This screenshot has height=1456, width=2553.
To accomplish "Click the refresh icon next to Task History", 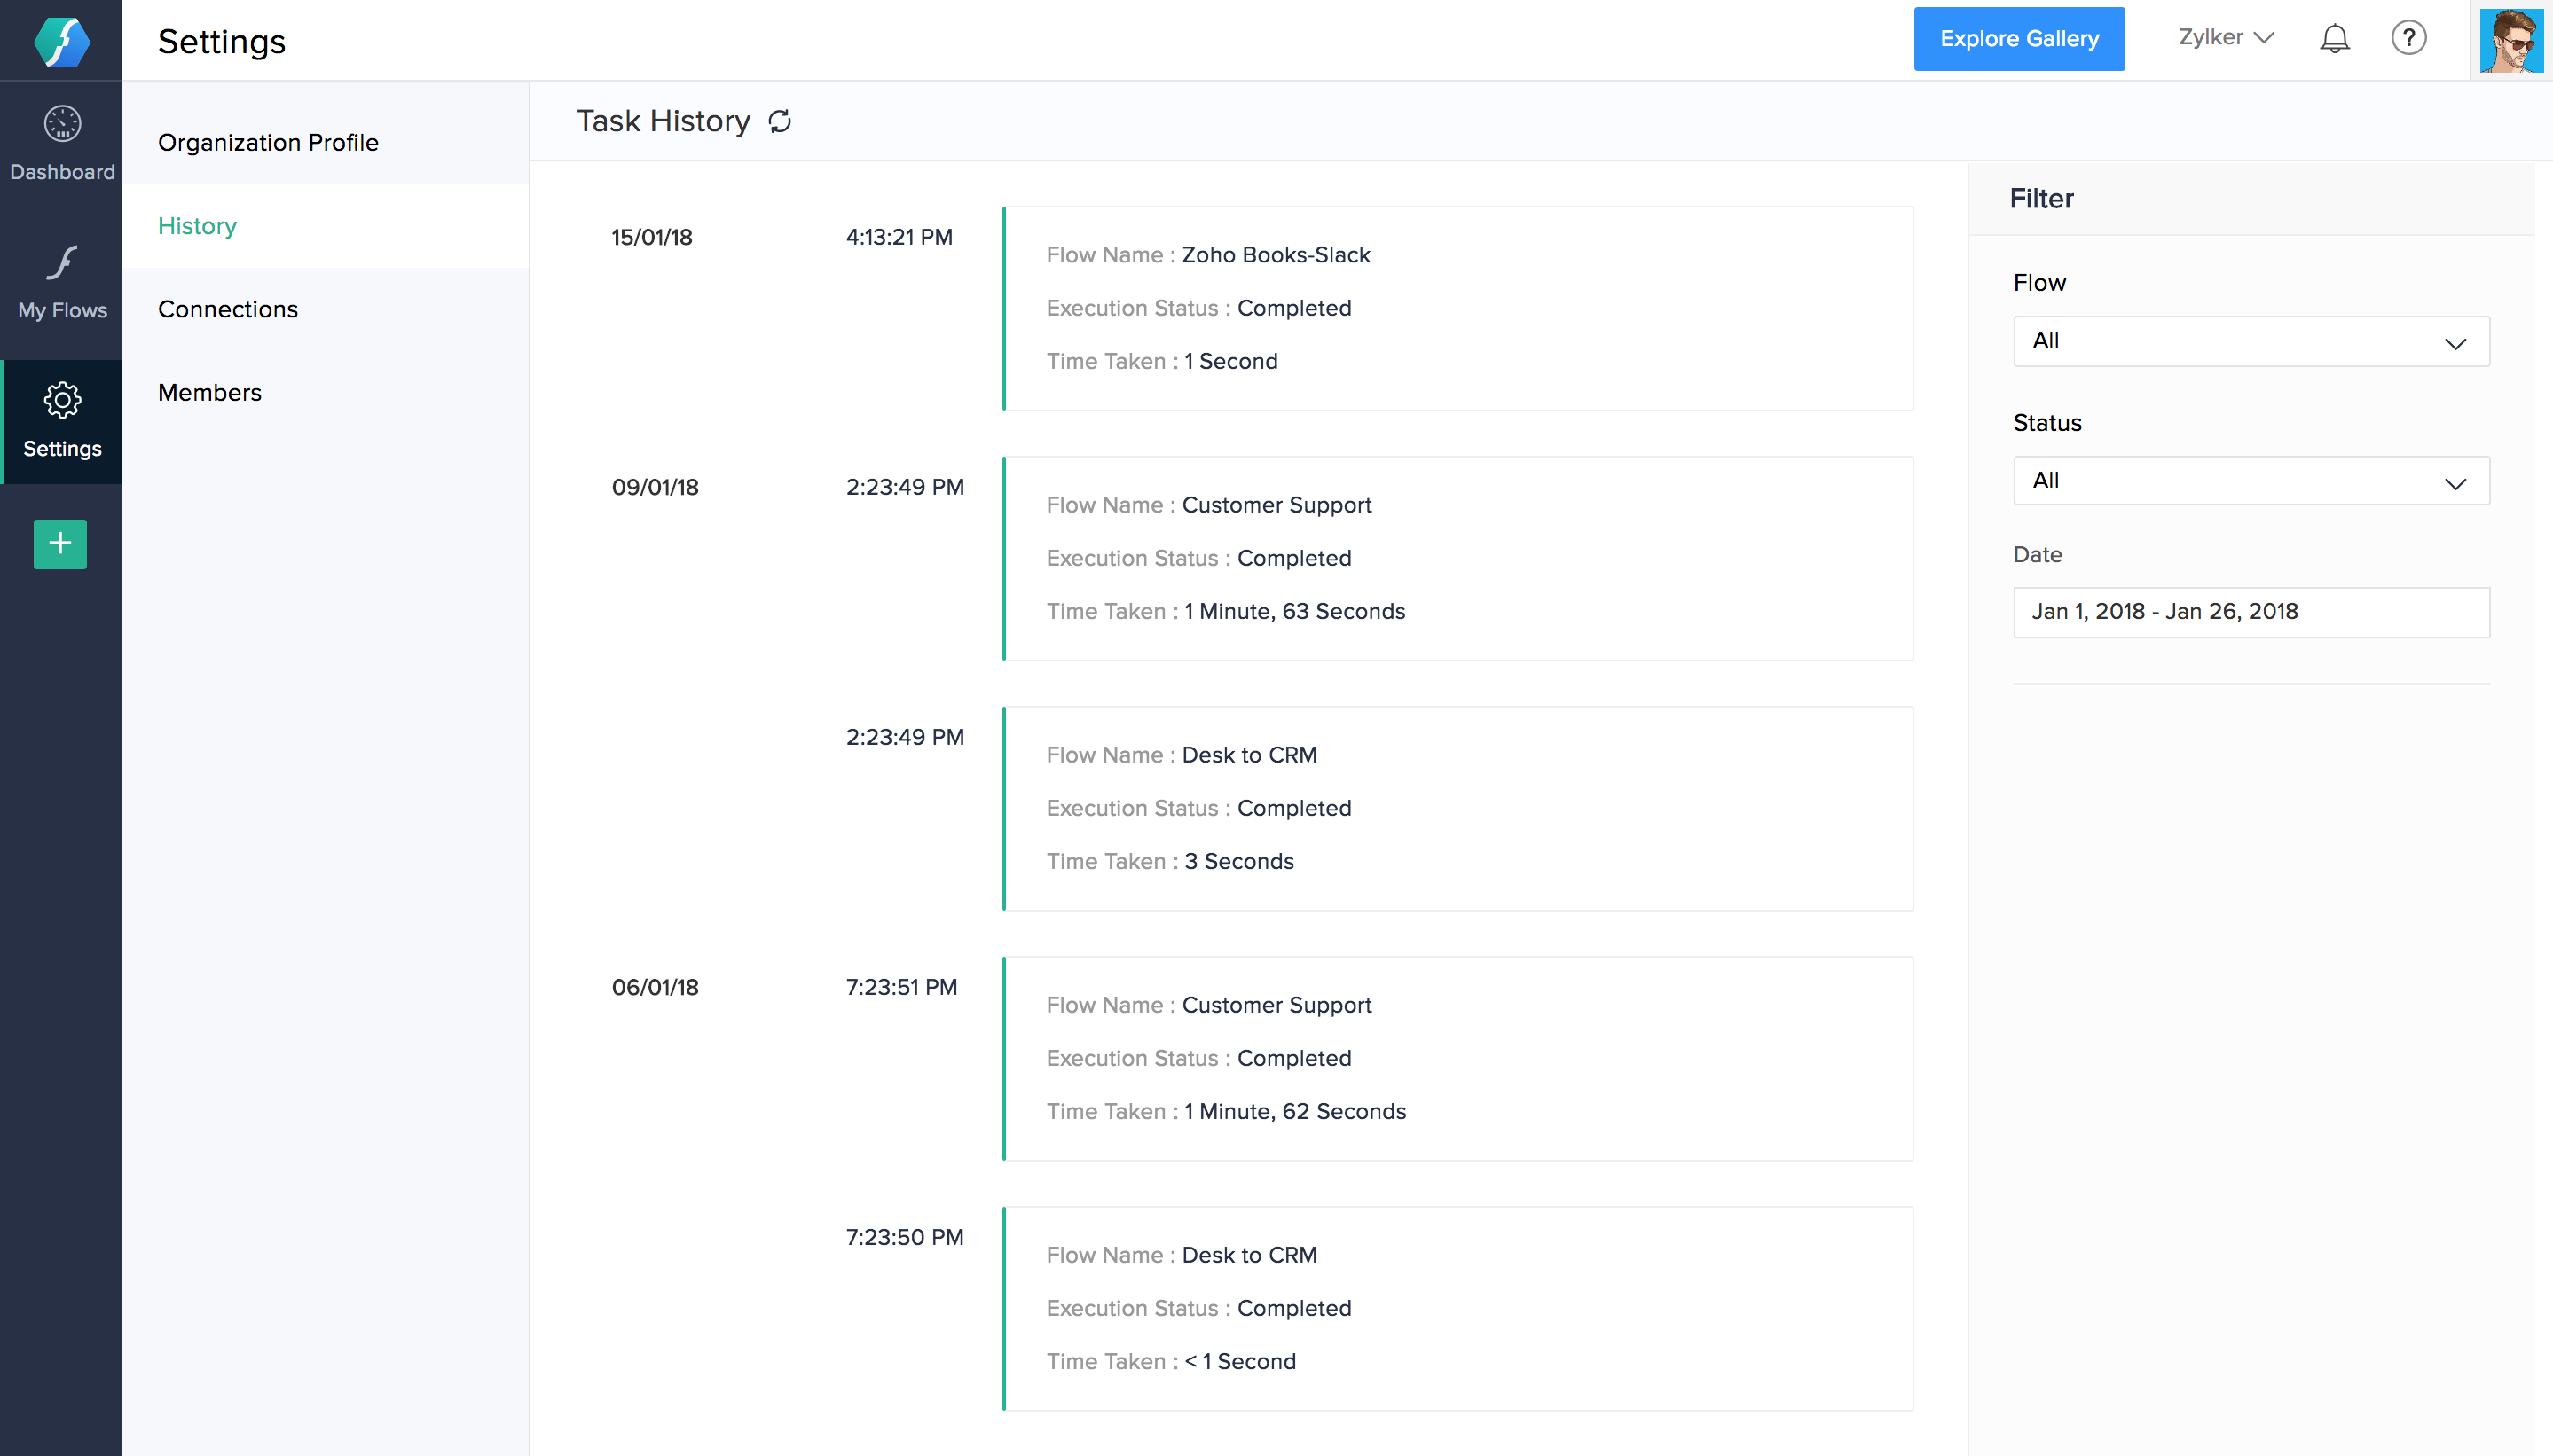I will [781, 121].
